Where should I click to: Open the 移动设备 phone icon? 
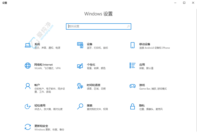pos(132,45)
